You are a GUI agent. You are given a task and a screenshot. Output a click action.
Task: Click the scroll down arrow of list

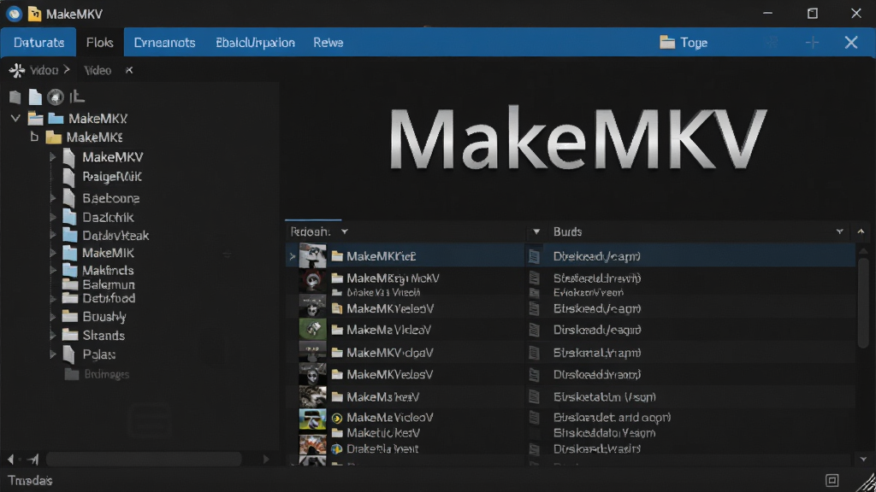coord(864,459)
